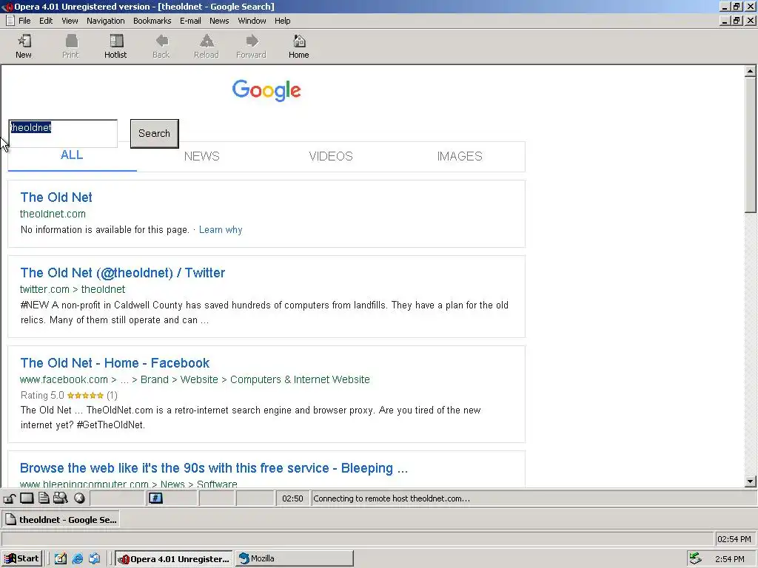
Task: Click the 02:50 elapsed time field
Action: pyautogui.click(x=292, y=498)
